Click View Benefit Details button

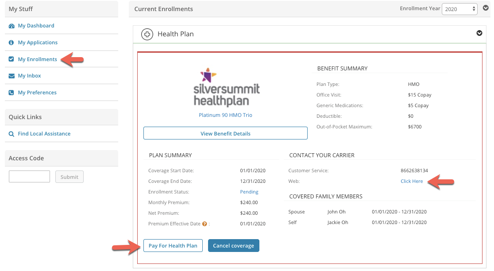tap(226, 133)
